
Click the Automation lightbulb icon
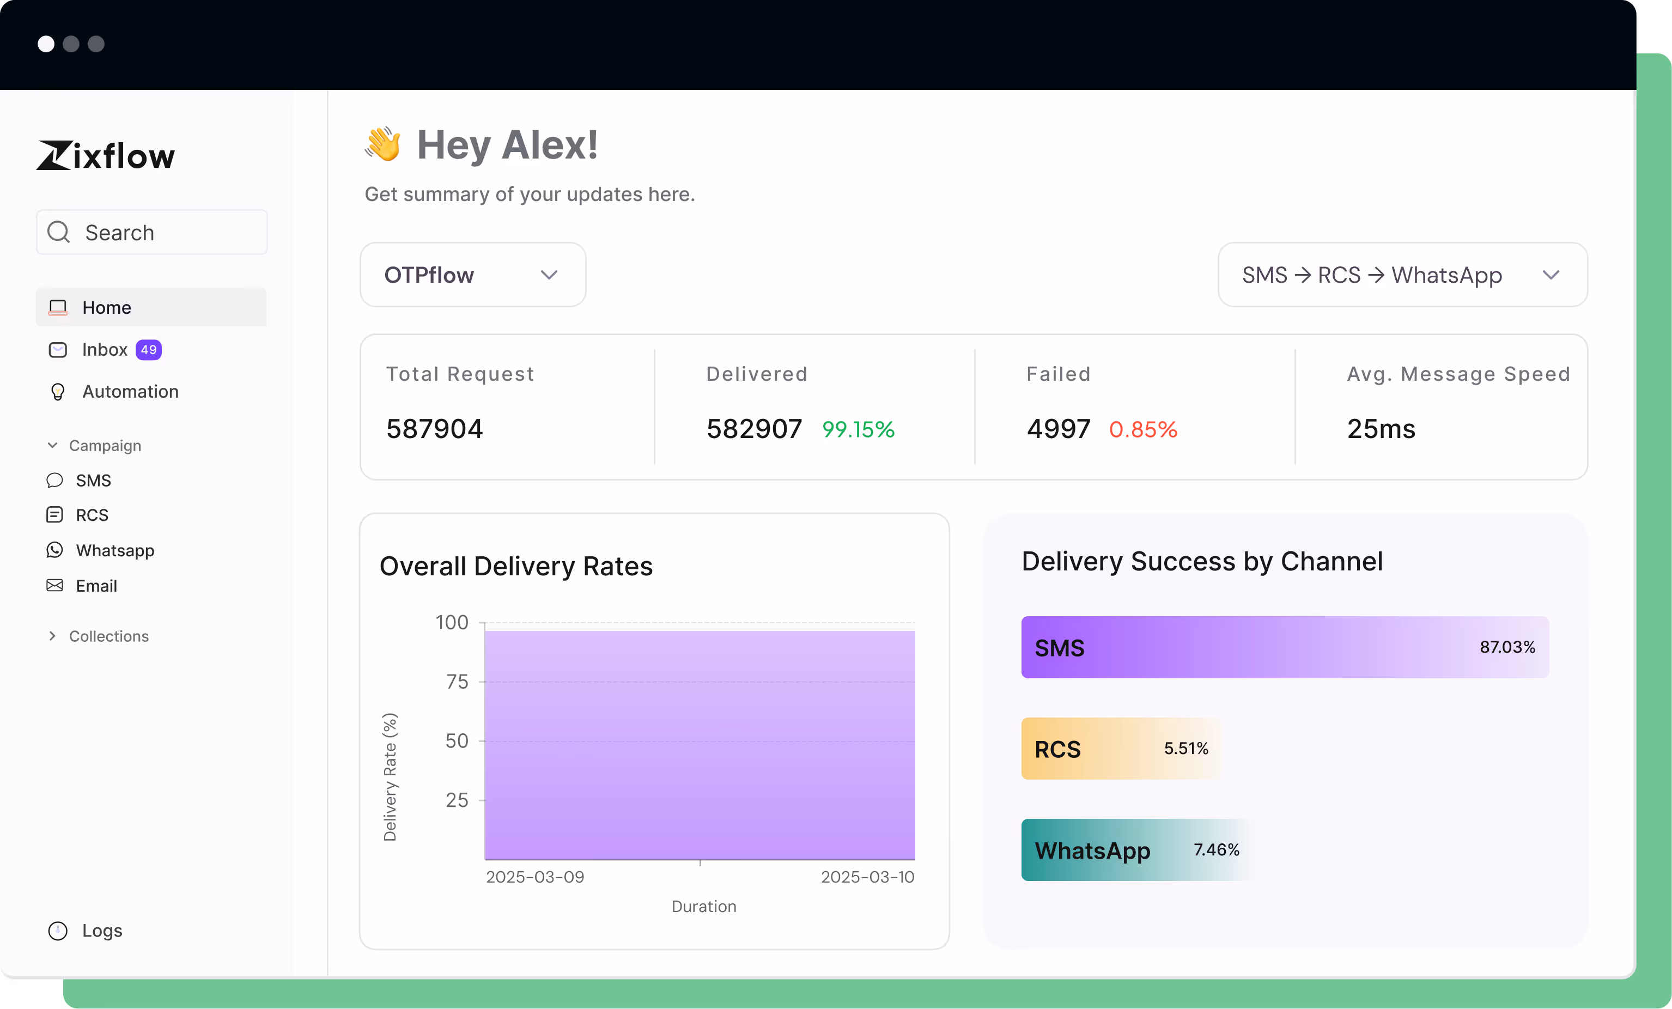coord(58,392)
